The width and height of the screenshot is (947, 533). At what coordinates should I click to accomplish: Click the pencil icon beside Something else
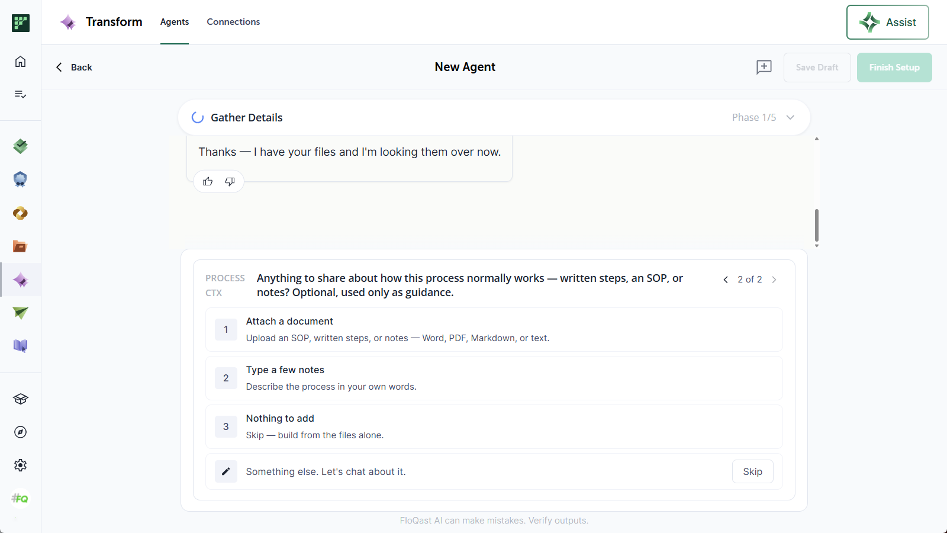[x=226, y=471]
